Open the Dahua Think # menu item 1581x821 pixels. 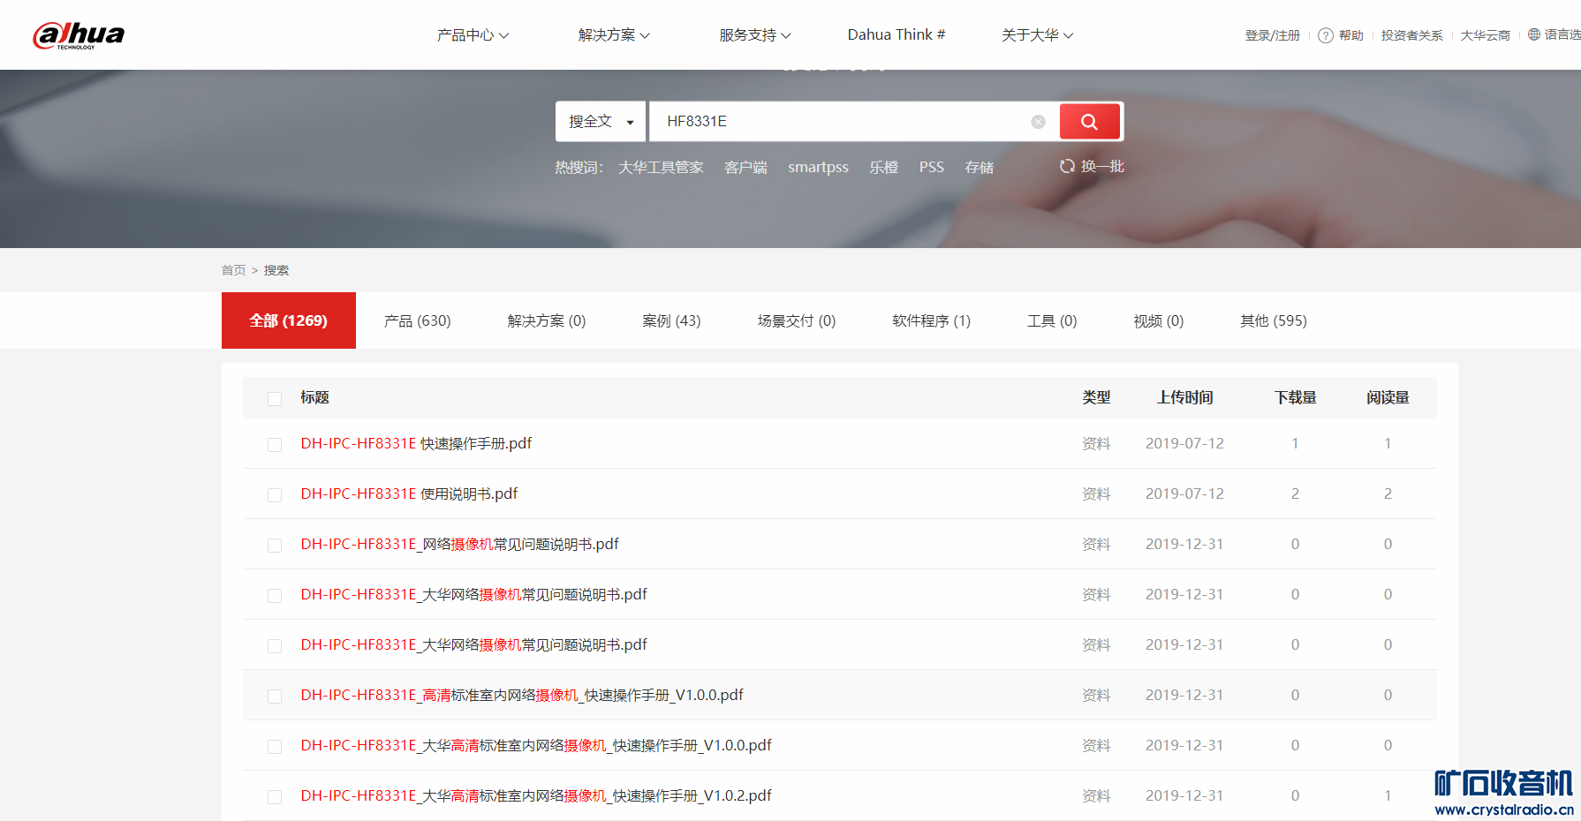[896, 35]
